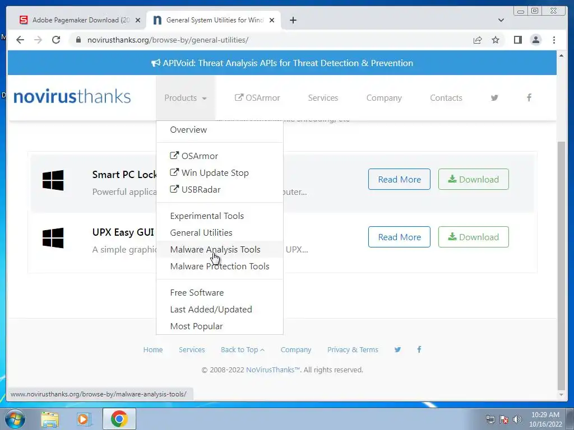The height and width of the screenshot is (430, 574).
Task: Click the Chrome taskbar icon
Action: pyautogui.click(x=119, y=419)
